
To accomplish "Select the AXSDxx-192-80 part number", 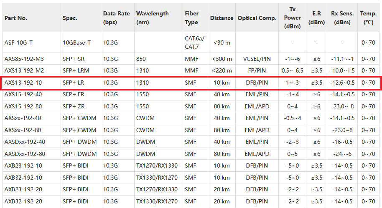I will 25,154.
